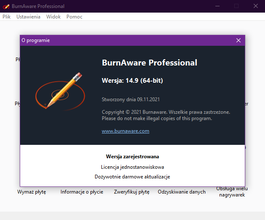Open the www.burnaware.com link

125,131
